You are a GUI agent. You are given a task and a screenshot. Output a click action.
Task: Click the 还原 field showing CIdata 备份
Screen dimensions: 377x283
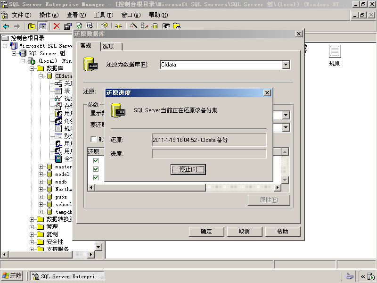click(209, 140)
